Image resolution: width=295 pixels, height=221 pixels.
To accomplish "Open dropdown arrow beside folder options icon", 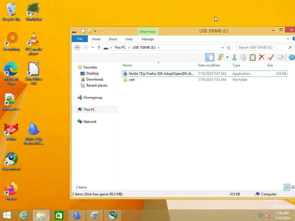I will coord(227,57).
